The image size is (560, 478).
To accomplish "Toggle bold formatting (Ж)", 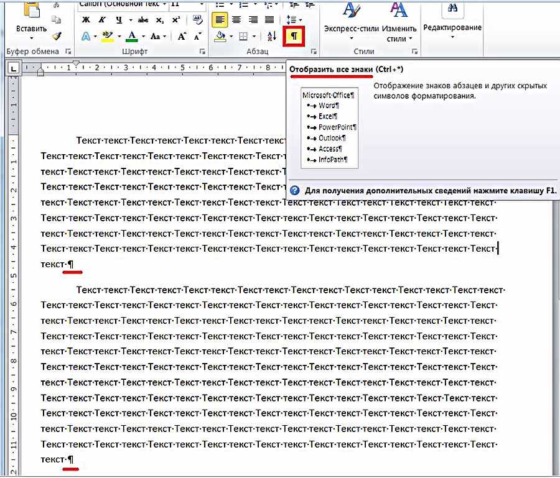I will tap(86, 20).
